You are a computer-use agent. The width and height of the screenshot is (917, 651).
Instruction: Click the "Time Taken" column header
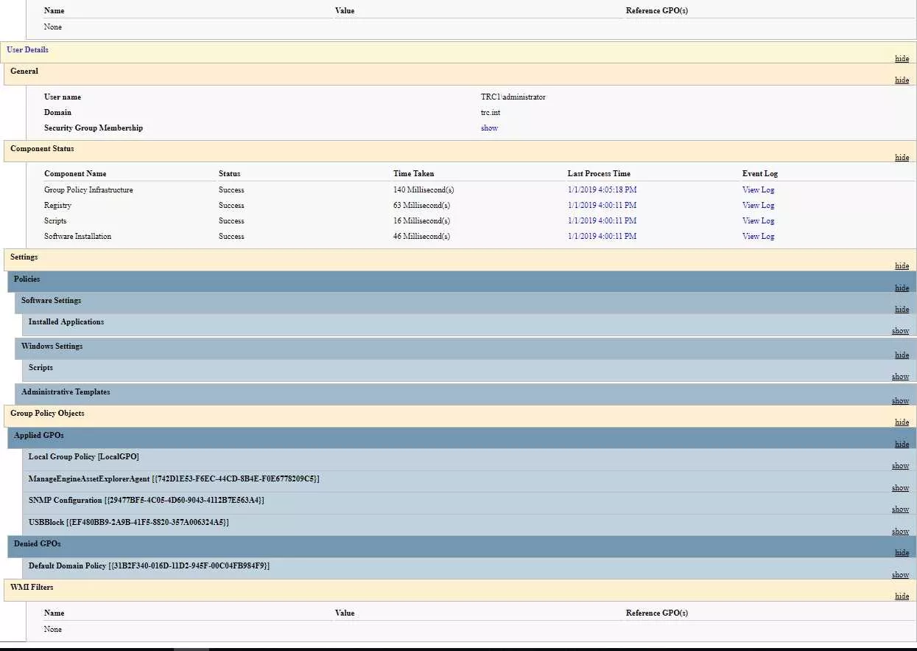coord(414,174)
